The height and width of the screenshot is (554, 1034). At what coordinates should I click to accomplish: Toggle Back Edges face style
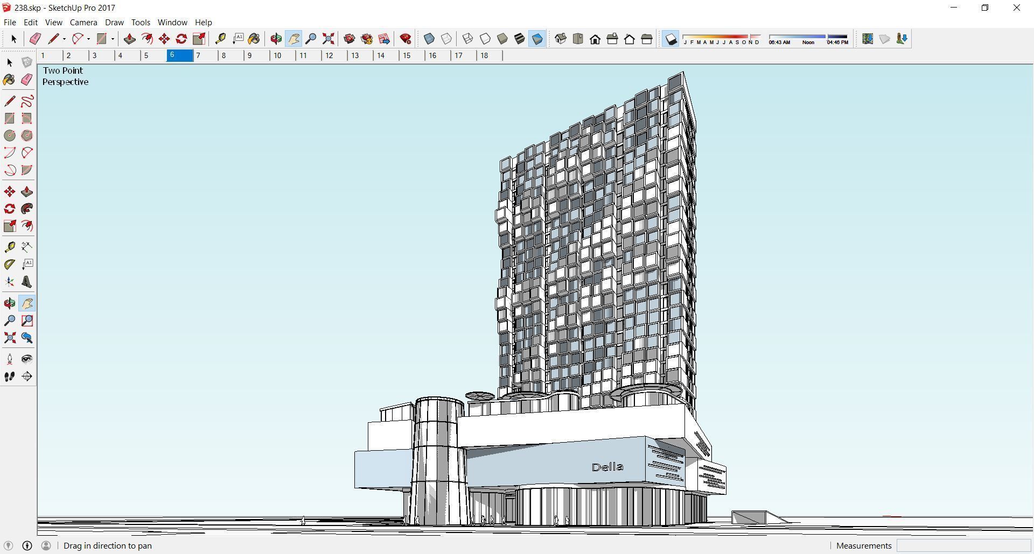point(446,39)
